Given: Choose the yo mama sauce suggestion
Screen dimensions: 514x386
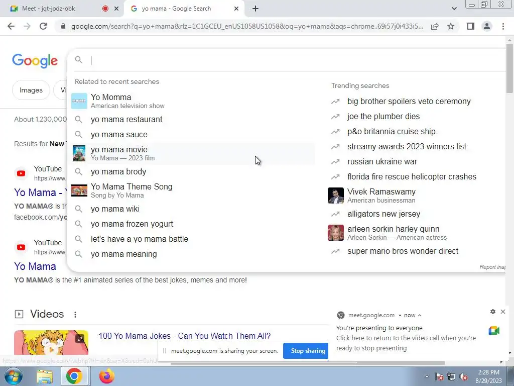Looking at the screenshot, I should pos(192,135).
